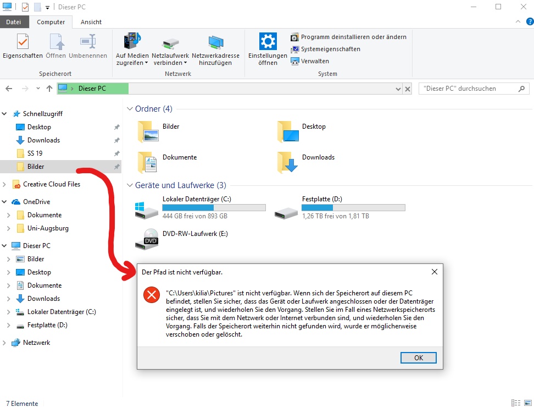The width and height of the screenshot is (534, 407).
Task: Select Bilder under Dieser PC tree
Action: (35, 259)
